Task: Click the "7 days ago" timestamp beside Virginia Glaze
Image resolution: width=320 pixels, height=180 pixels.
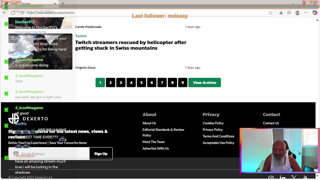Action: click(192, 67)
